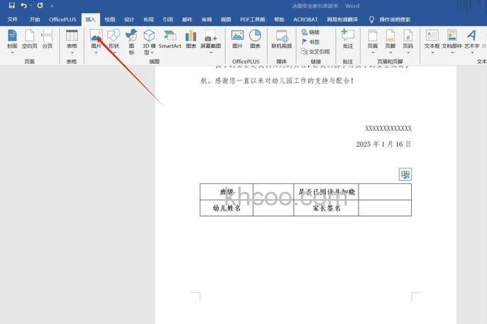Switch to the OfficePLUS tab
This screenshot has height=324, width=487.
coord(62,19)
